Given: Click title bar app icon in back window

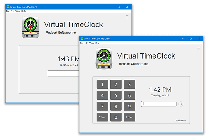Looking at the screenshot, I should [x=8, y=7].
